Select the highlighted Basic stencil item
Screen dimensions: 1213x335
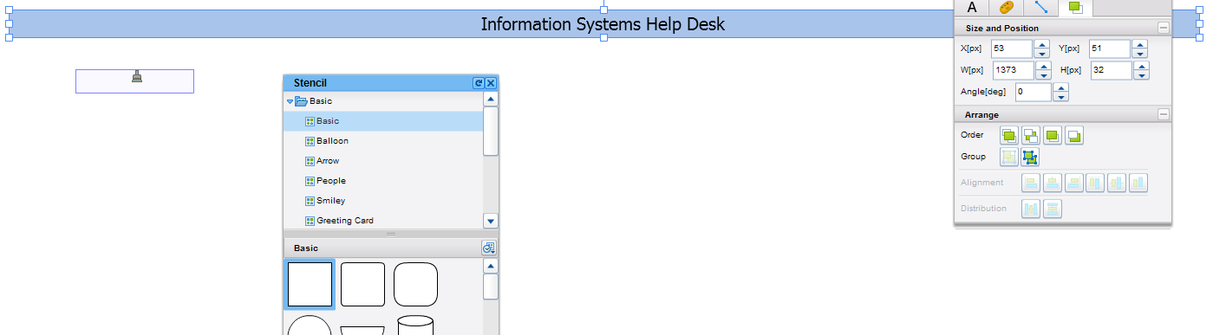pos(382,121)
